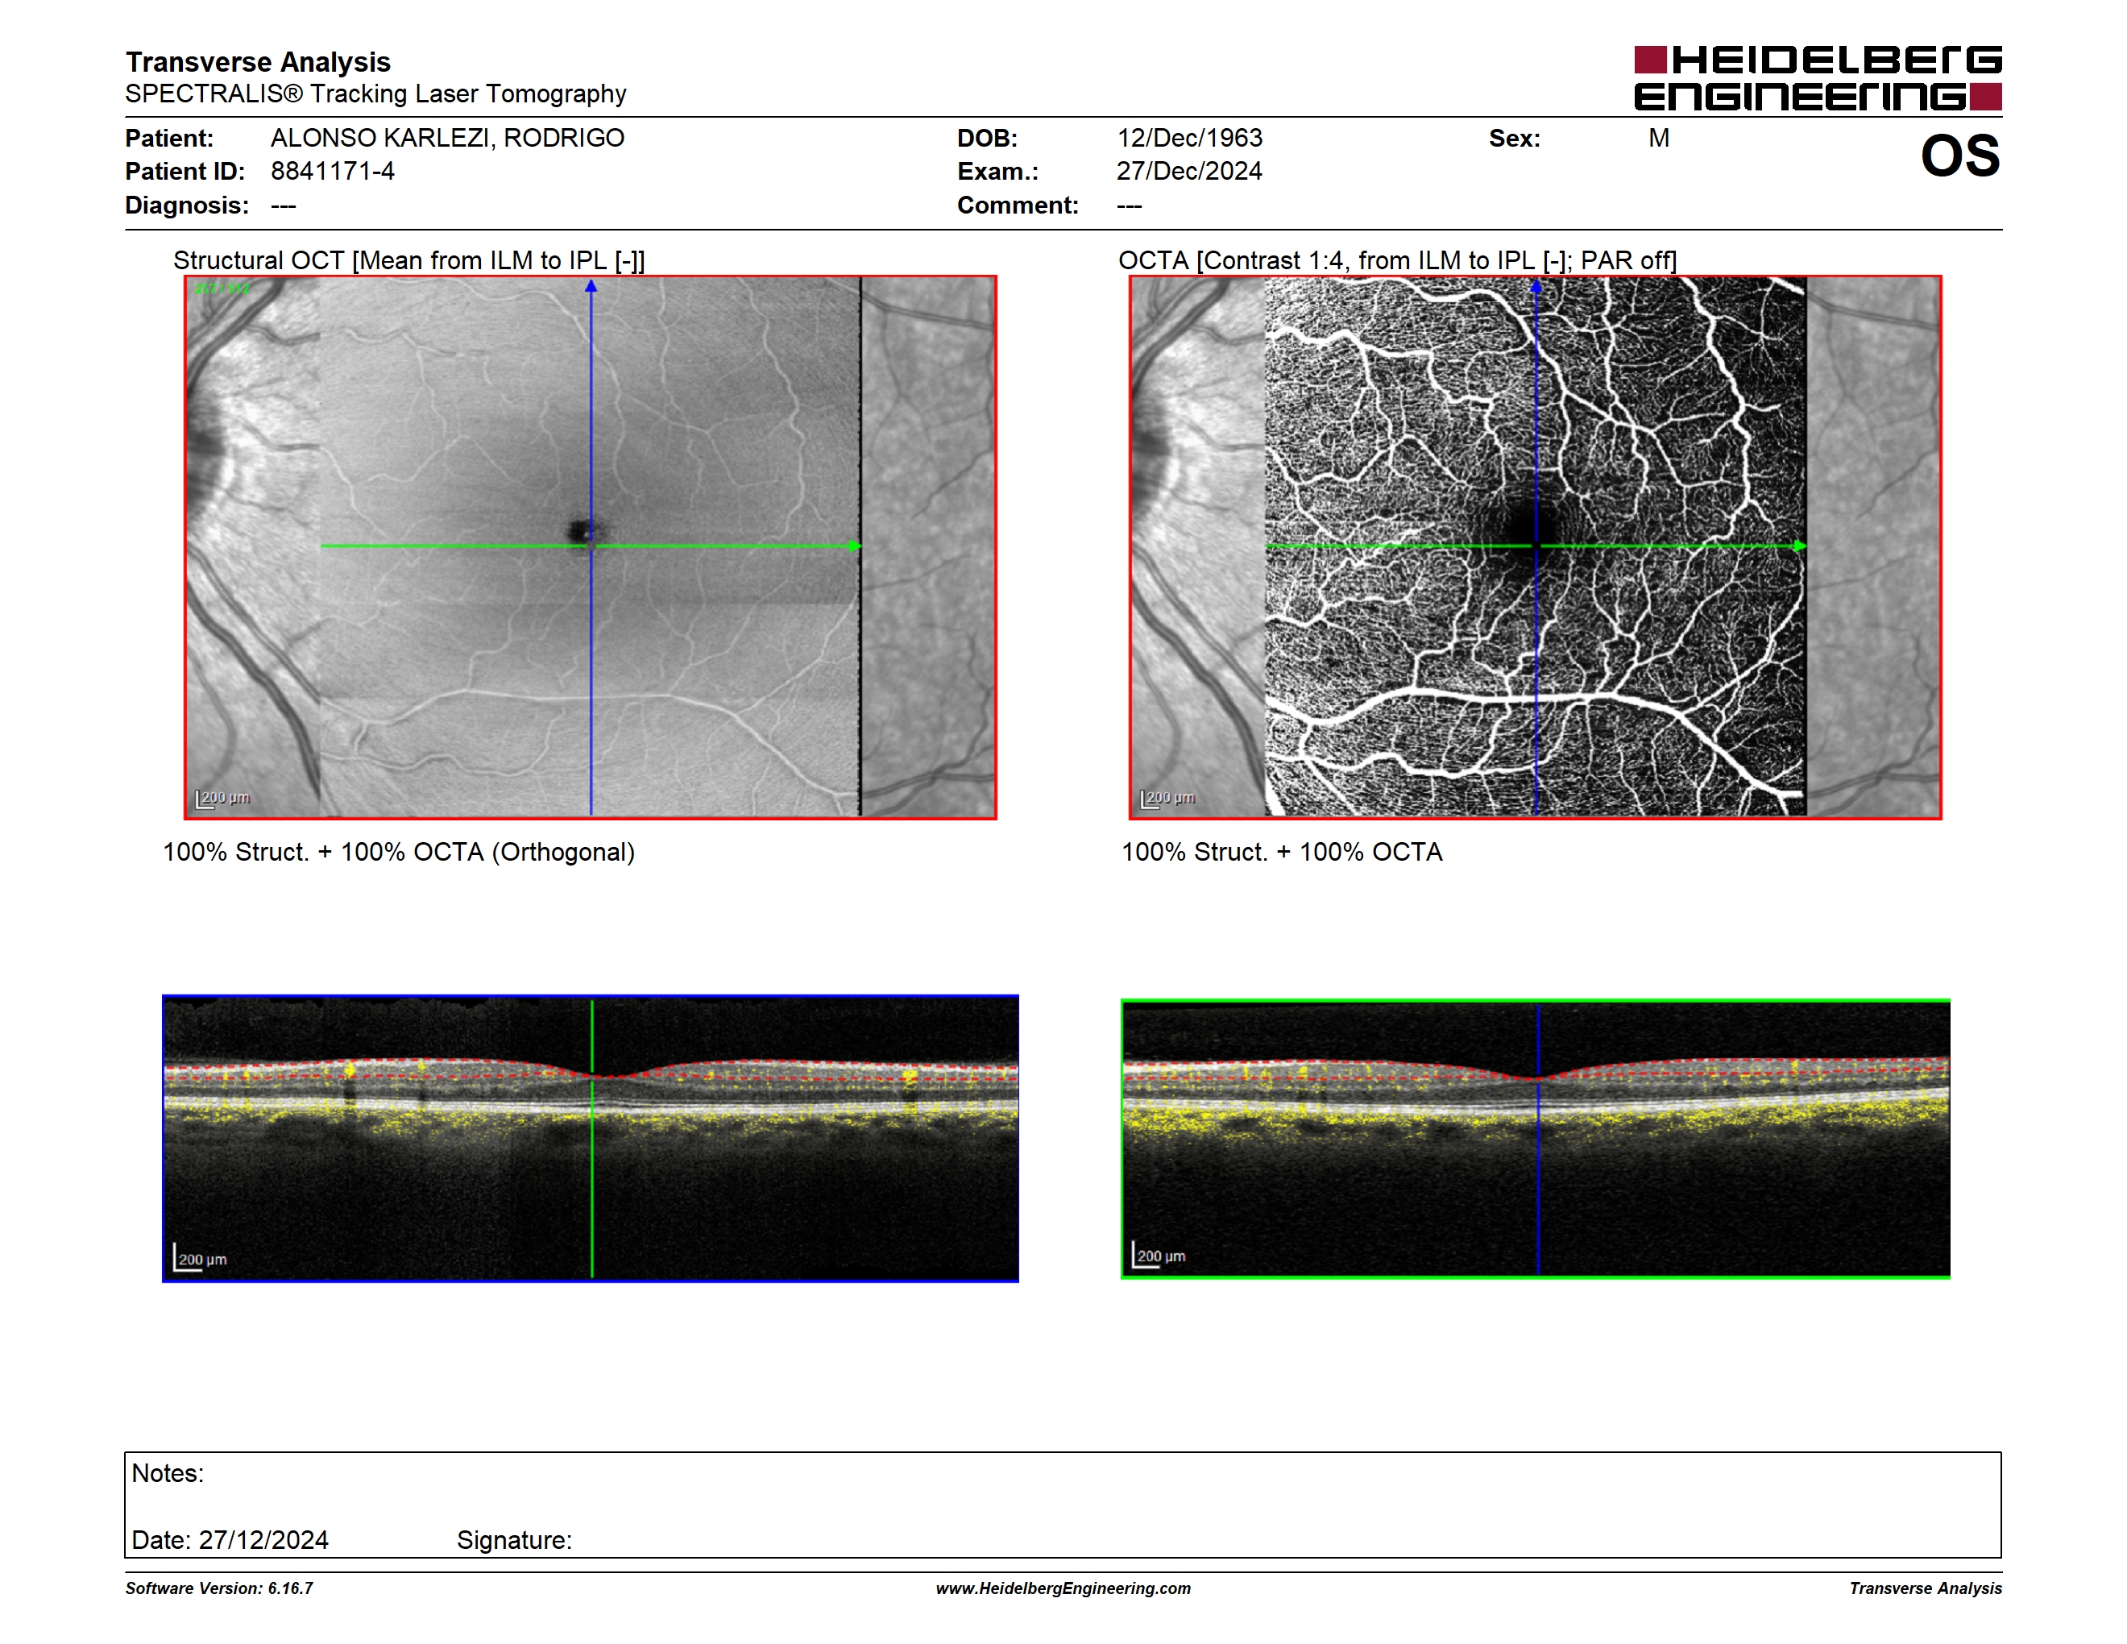Click the 200 µm scale bar on Structural OCT
The height and width of the screenshot is (1644, 2127).
coord(223,799)
